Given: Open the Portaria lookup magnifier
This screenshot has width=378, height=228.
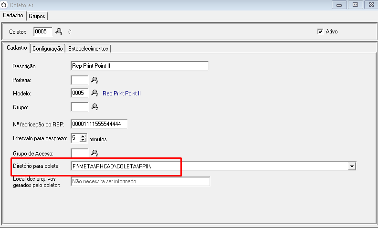Looking at the screenshot, I should (94, 80).
